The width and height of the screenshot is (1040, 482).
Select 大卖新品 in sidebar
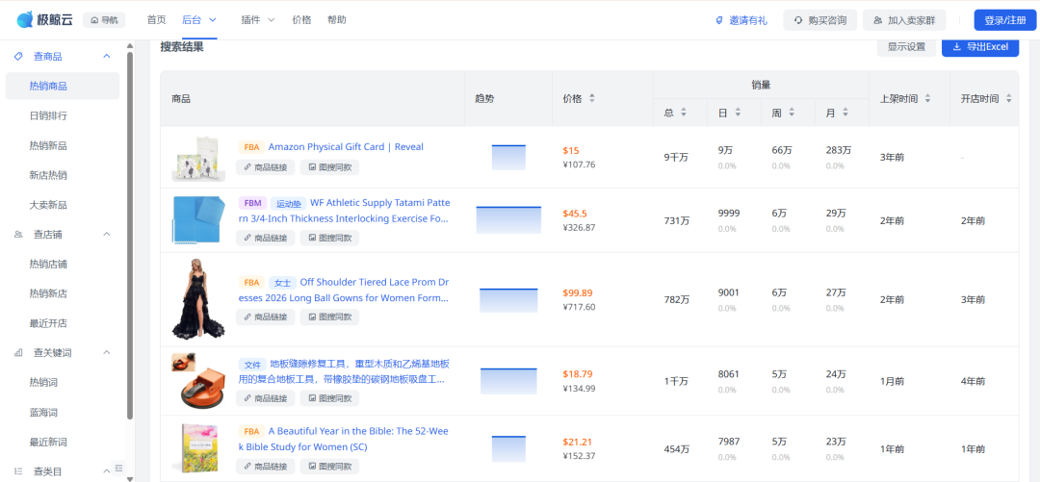pyautogui.click(x=48, y=205)
